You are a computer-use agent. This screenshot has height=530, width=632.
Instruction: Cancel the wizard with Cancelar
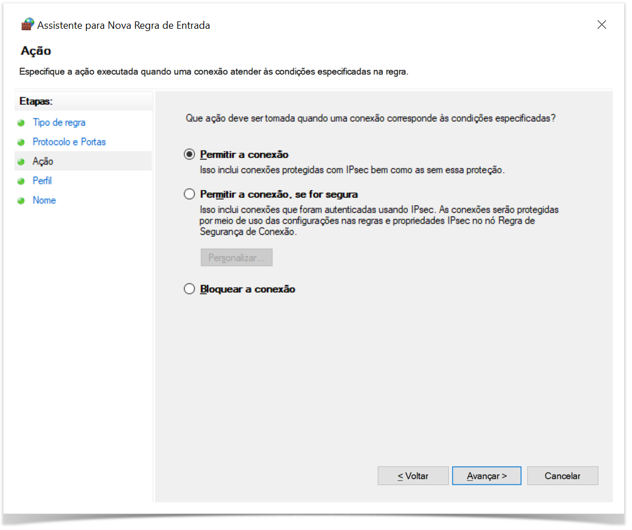pos(562,476)
